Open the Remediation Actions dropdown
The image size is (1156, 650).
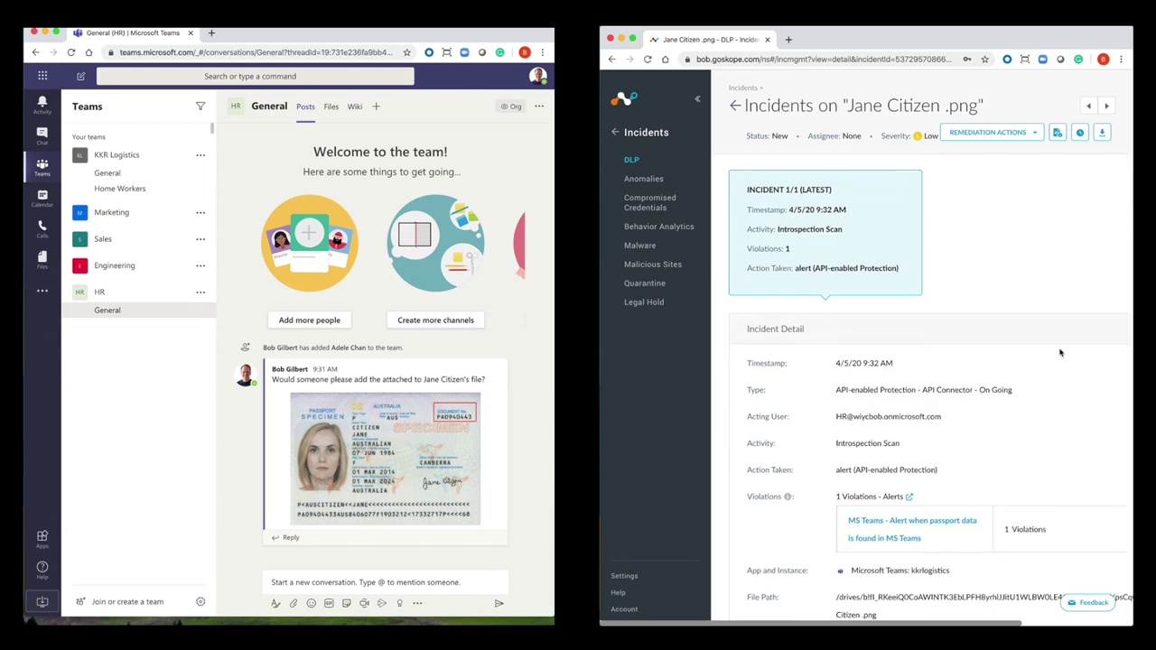click(x=993, y=133)
